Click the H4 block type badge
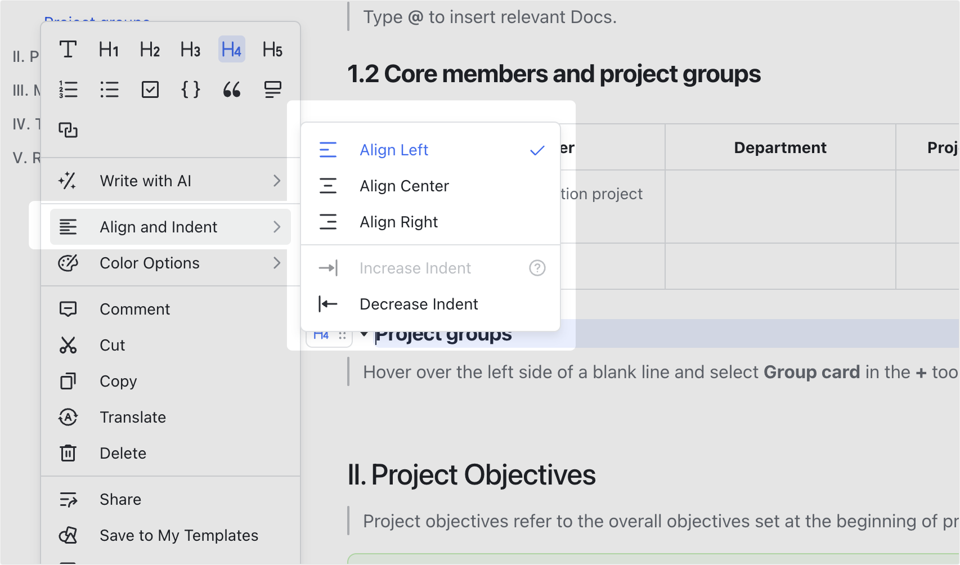The width and height of the screenshot is (960, 565). [321, 336]
